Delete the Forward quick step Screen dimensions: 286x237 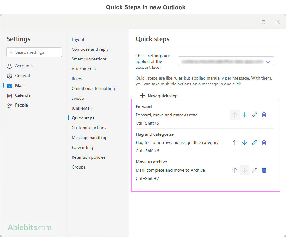pyautogui.click(x=264, y=115)
